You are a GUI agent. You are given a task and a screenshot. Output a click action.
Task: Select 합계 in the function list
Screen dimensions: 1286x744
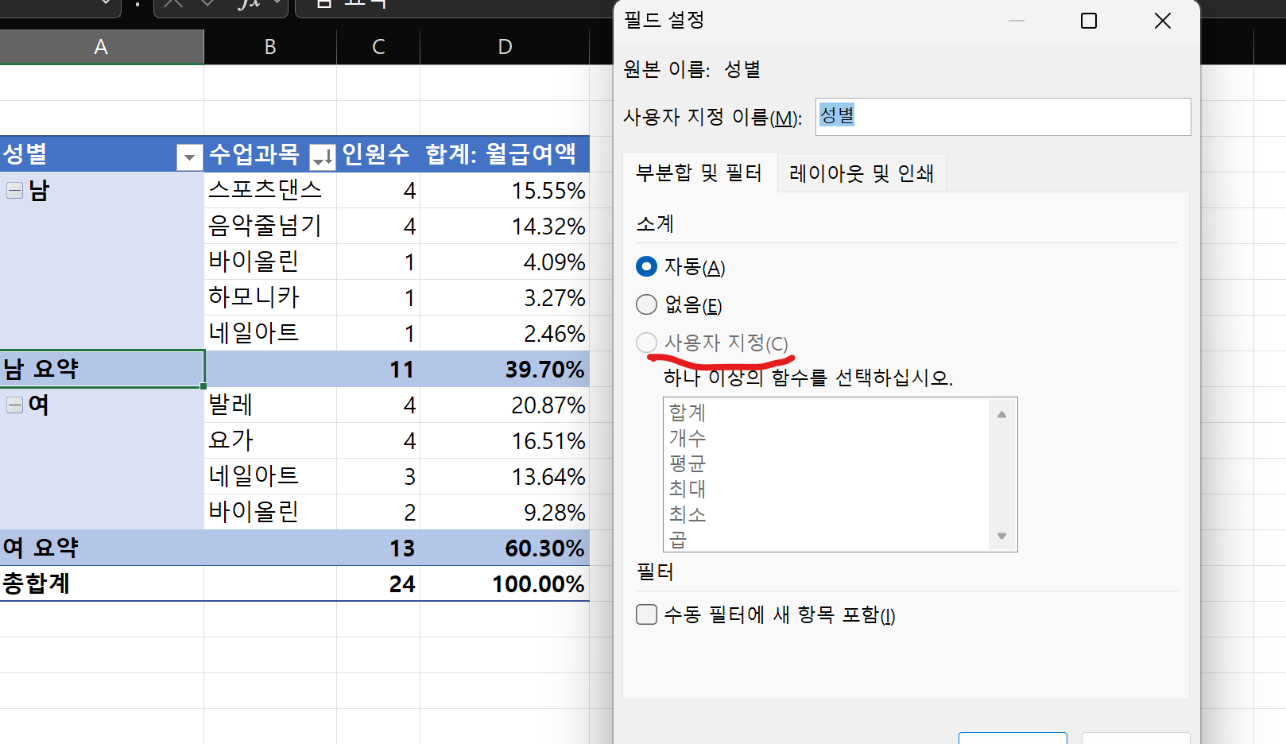point(688,412)
